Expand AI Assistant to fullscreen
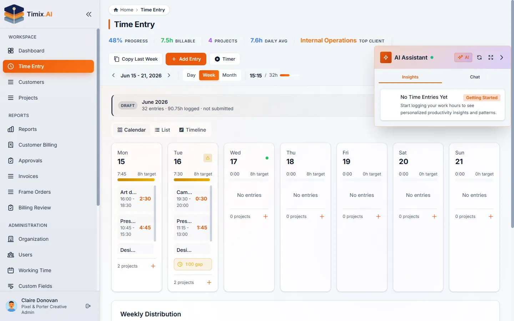This screenshot has width=514, height=321. tap(491, 57)
